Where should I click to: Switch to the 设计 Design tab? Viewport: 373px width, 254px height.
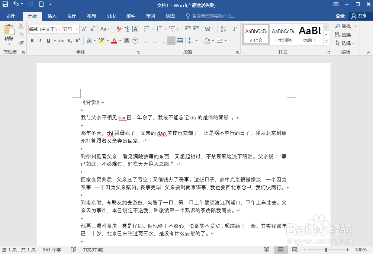(72, 16)
